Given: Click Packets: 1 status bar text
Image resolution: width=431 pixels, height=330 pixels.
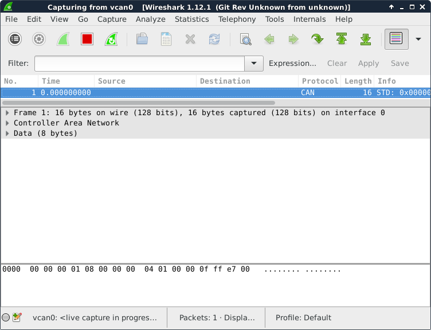Looking at the screenshot, I should coord(217,317).
